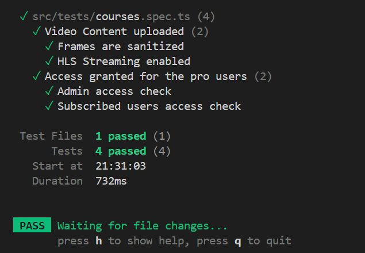Click the checkmark before HLS Streaming enabled
Image resolution: width=365 pixels, height=253 pixels.
[49, 61]
